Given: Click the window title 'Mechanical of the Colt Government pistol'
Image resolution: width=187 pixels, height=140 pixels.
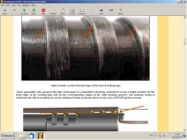Looking at the screenshot, I should 25,2.
